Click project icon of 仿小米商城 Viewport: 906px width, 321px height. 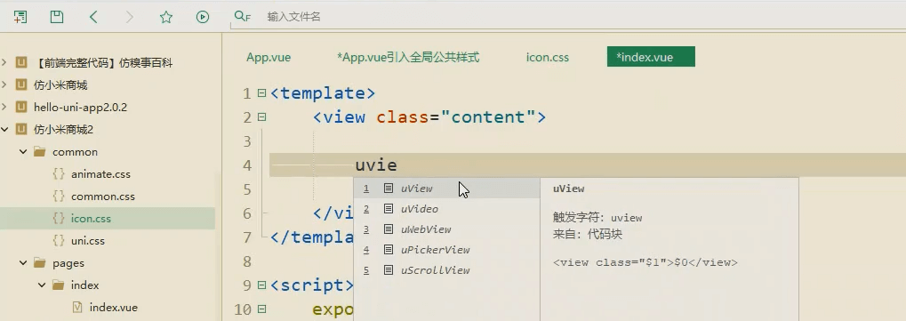tap(21, 84)
